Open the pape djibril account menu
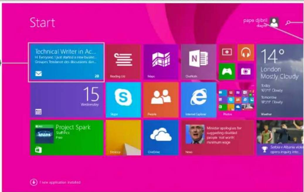 [261, 23]
